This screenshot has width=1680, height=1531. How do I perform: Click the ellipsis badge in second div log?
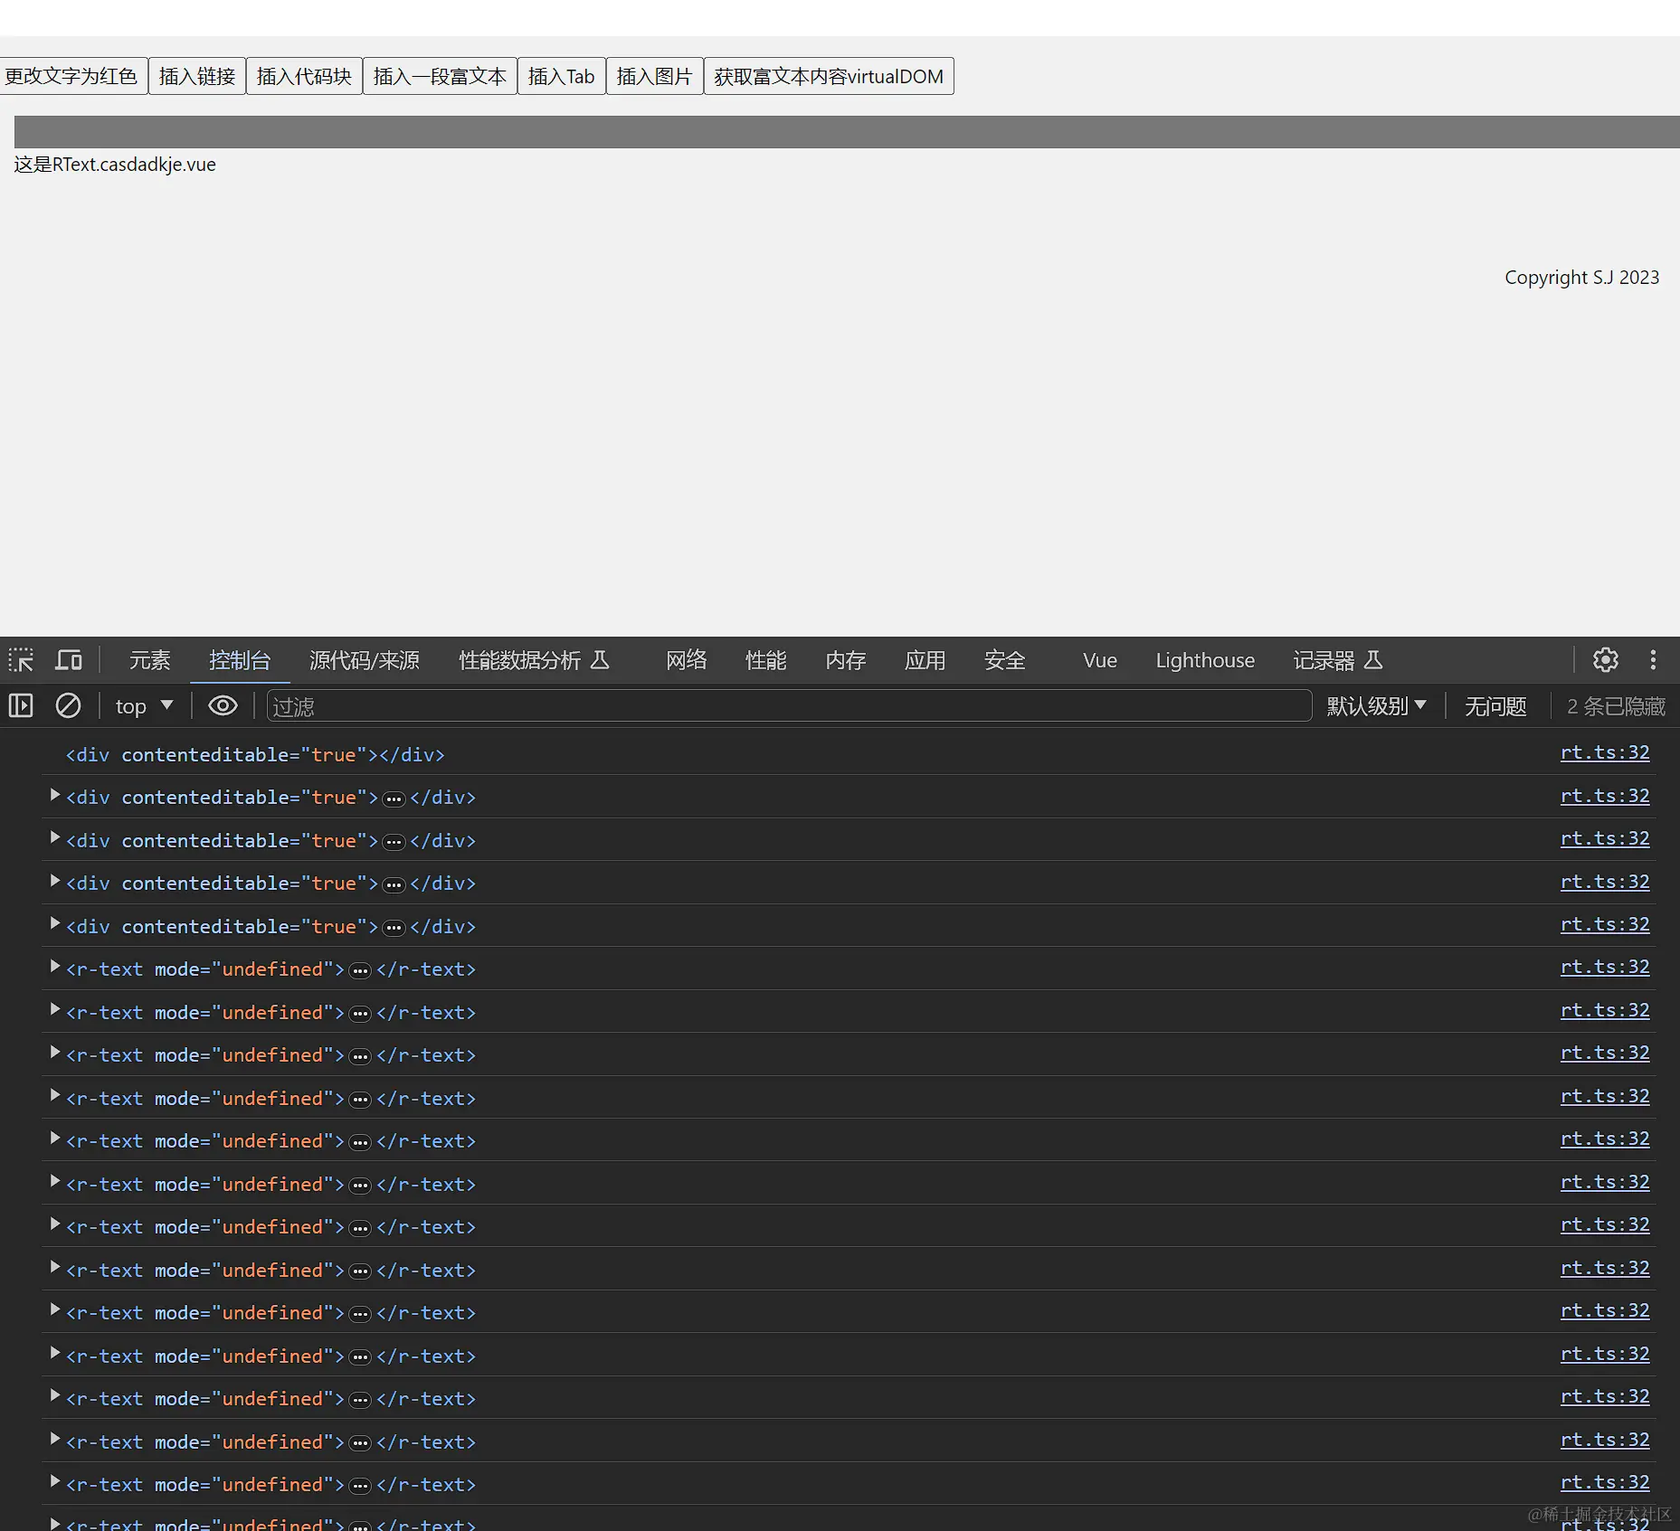click(394, 799)
